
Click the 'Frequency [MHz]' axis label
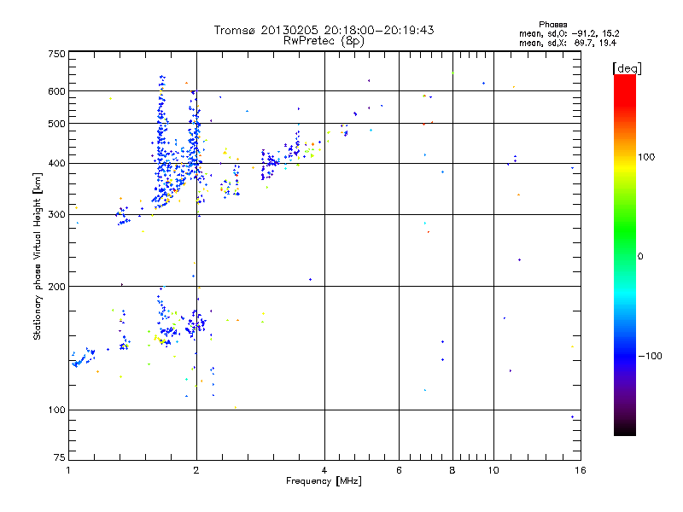(x=324, y=481)
